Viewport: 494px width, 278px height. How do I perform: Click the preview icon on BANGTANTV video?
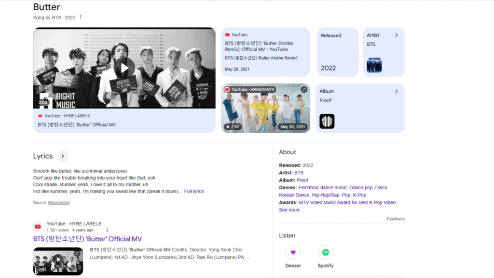point(304,89)
